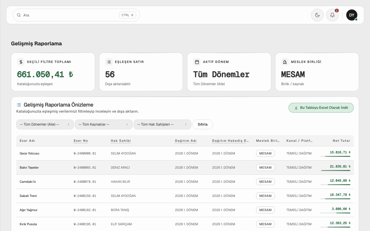Viewport: 370px width, 231px height.
Task: Open the Tüm Hak Sahipleri dropdown
Action: pyautogui.click(x=162, y=124)
